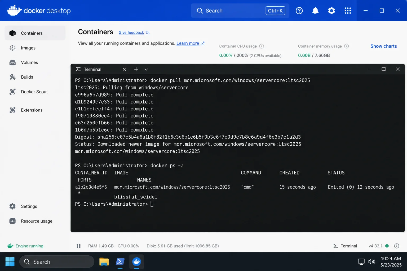Open the header settings gear
Viewport: 407px width, 271px height.
[331, 11]
